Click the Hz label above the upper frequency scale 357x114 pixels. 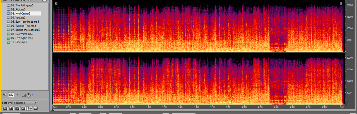click(348, 1)
